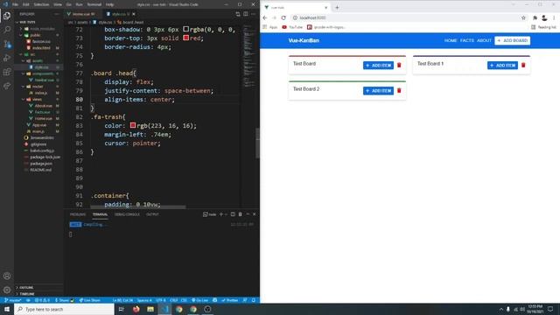Open a new Chrome tab
The image size is (560, 315).
(x=337, y=8)
